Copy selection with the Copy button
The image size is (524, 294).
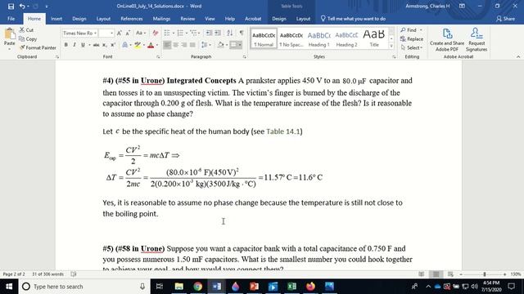pos(28,39)
